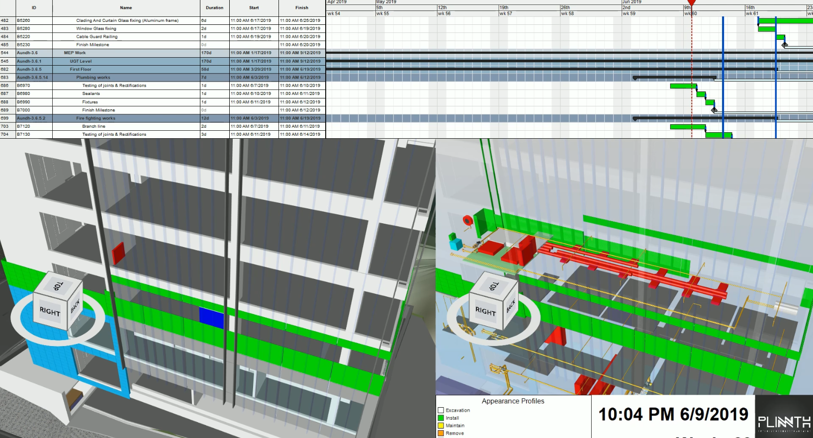Select the 'Plumbing works' summary row

pyautogui.click(x=163, y=78)
